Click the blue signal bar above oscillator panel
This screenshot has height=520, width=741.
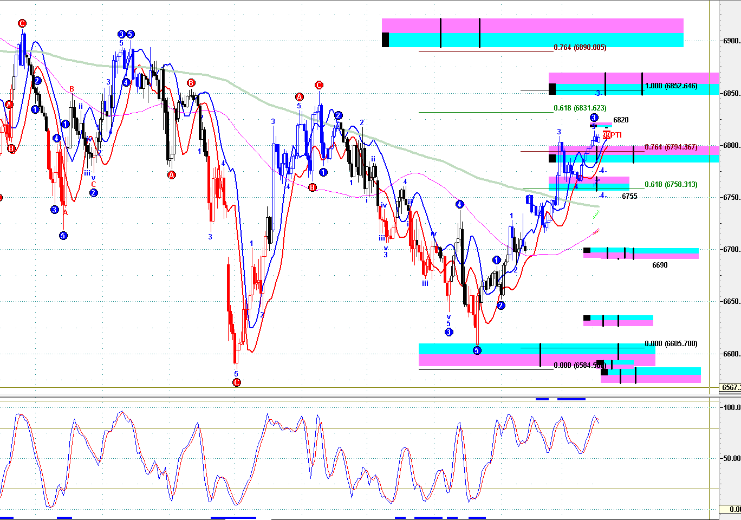tap(571, 399)
